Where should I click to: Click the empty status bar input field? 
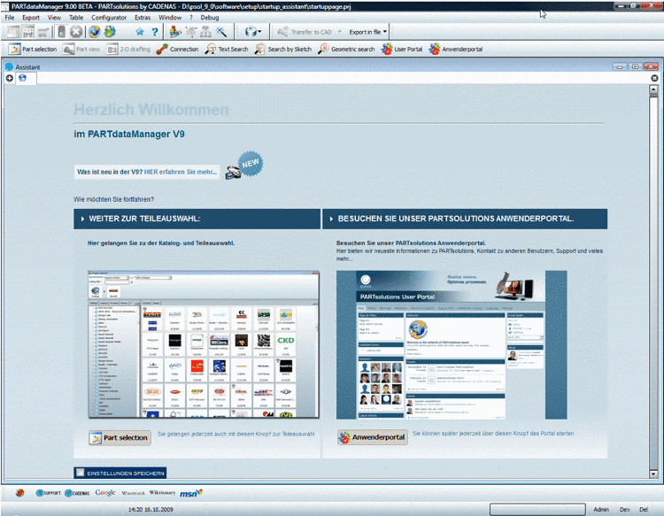(x=537, y=509)
